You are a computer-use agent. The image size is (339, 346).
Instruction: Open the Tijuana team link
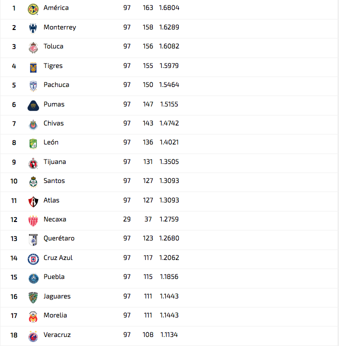(x=55, y=161)
